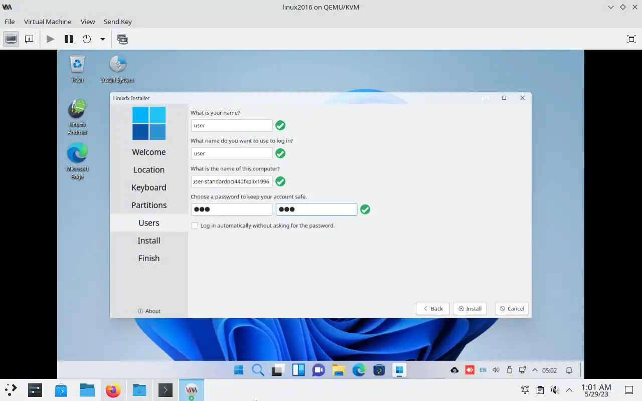Open the store bag icon in guest taskbar

pyautogui.click(x=379, y=370)
